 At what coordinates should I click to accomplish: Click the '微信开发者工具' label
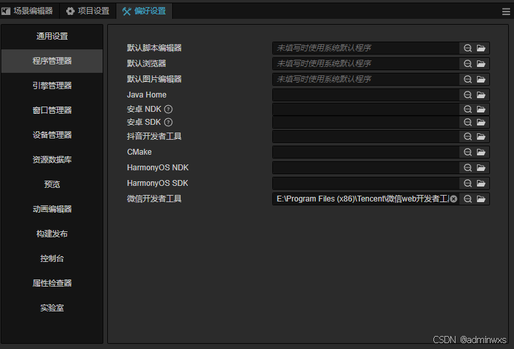tap(154, 199)
